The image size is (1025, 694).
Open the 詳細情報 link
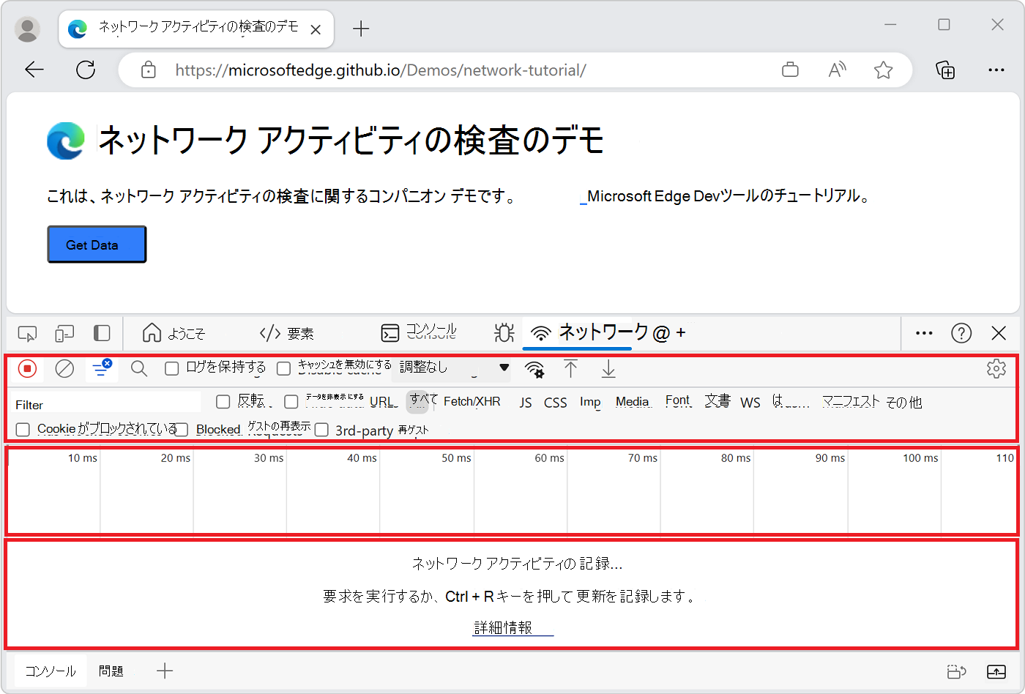pyautogui.click(x=512, y=627)
